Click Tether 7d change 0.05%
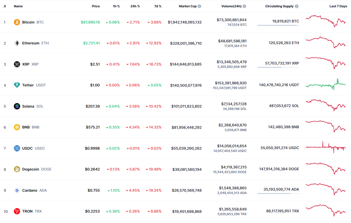351x223 pixels. pos(154,85)
